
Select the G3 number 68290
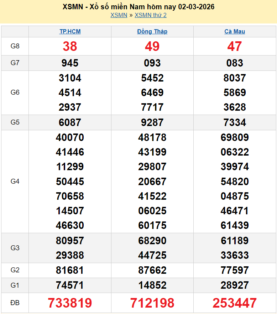click(x=152, y=241)
